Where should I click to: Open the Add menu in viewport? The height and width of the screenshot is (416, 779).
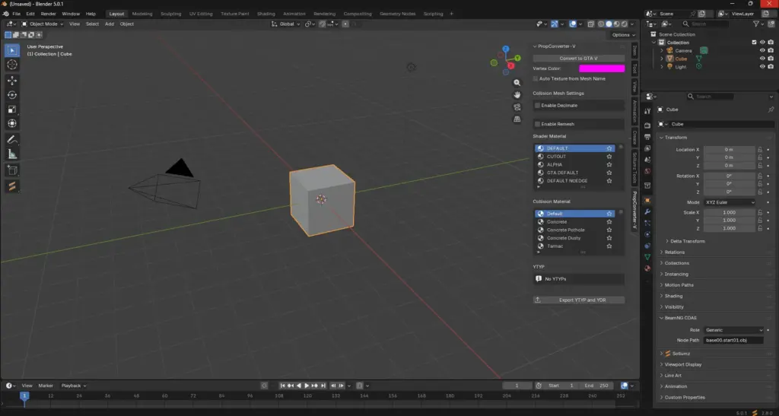pyautogui.click(x=110, y=24)
